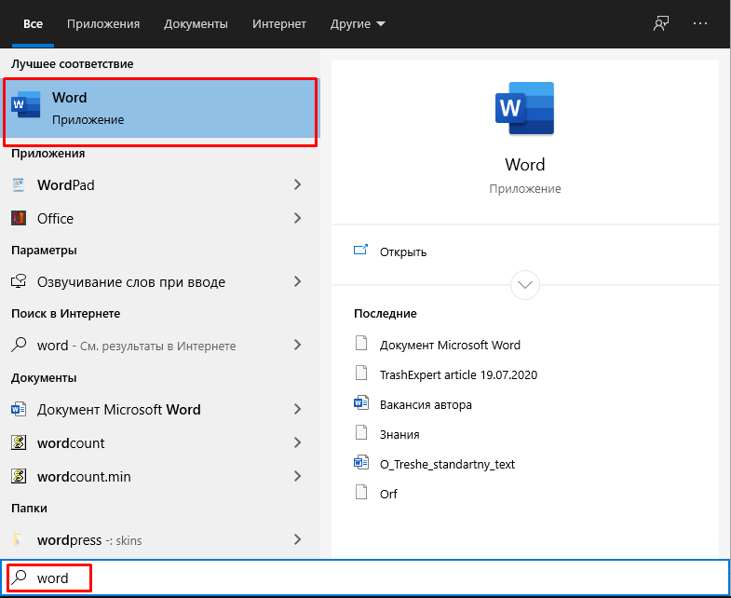Click the feedback icon in the top bar
Image resolution: width=731 pixels, height=598 pixels.
(661, 24)
